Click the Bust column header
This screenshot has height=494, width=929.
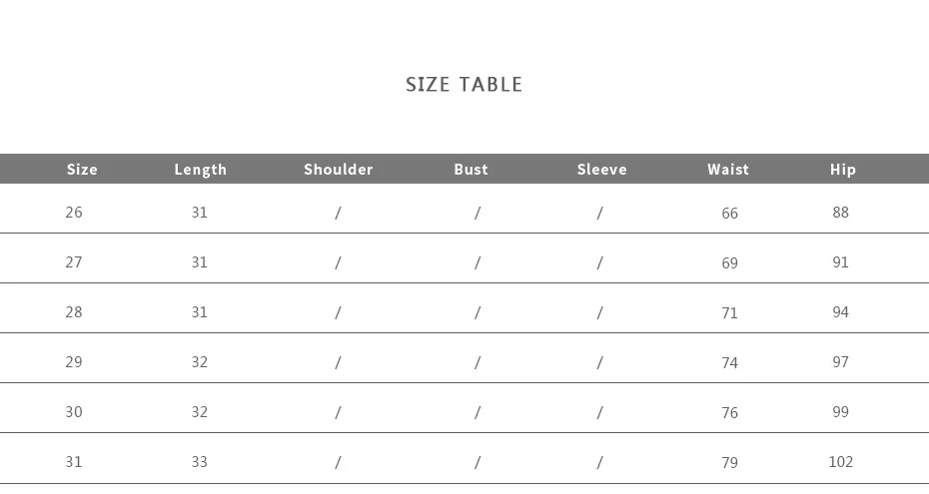tap(470, 170)
